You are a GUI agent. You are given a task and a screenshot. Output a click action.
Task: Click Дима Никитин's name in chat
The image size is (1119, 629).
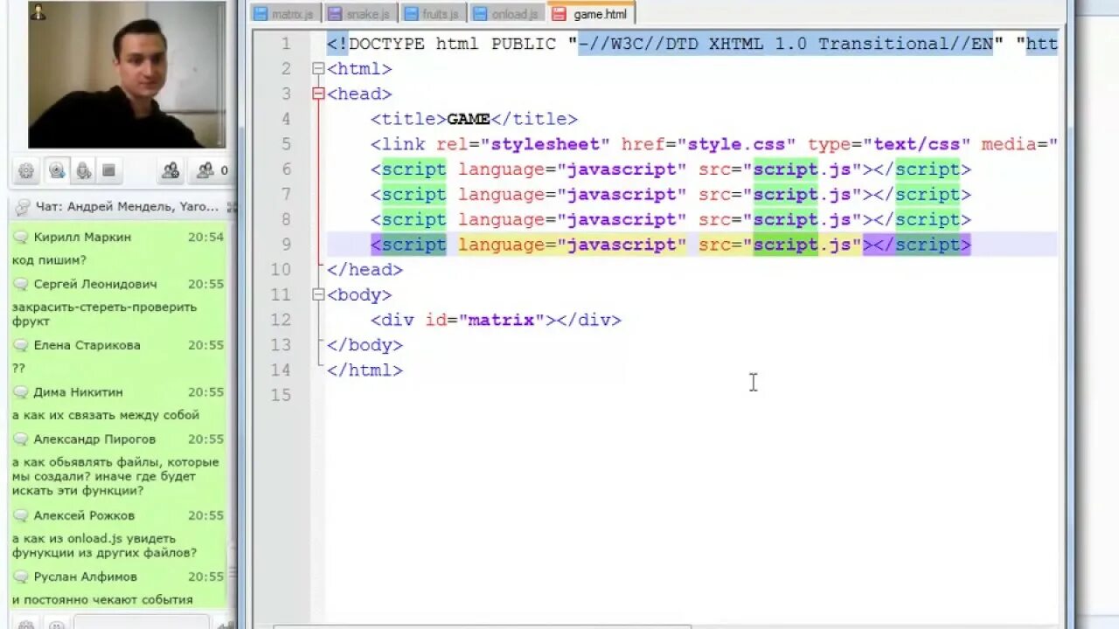coord(78,392)
